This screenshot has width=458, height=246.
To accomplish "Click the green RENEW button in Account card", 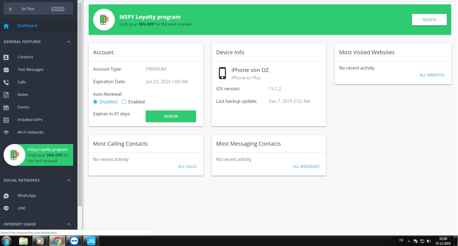I will pos(171,116).
